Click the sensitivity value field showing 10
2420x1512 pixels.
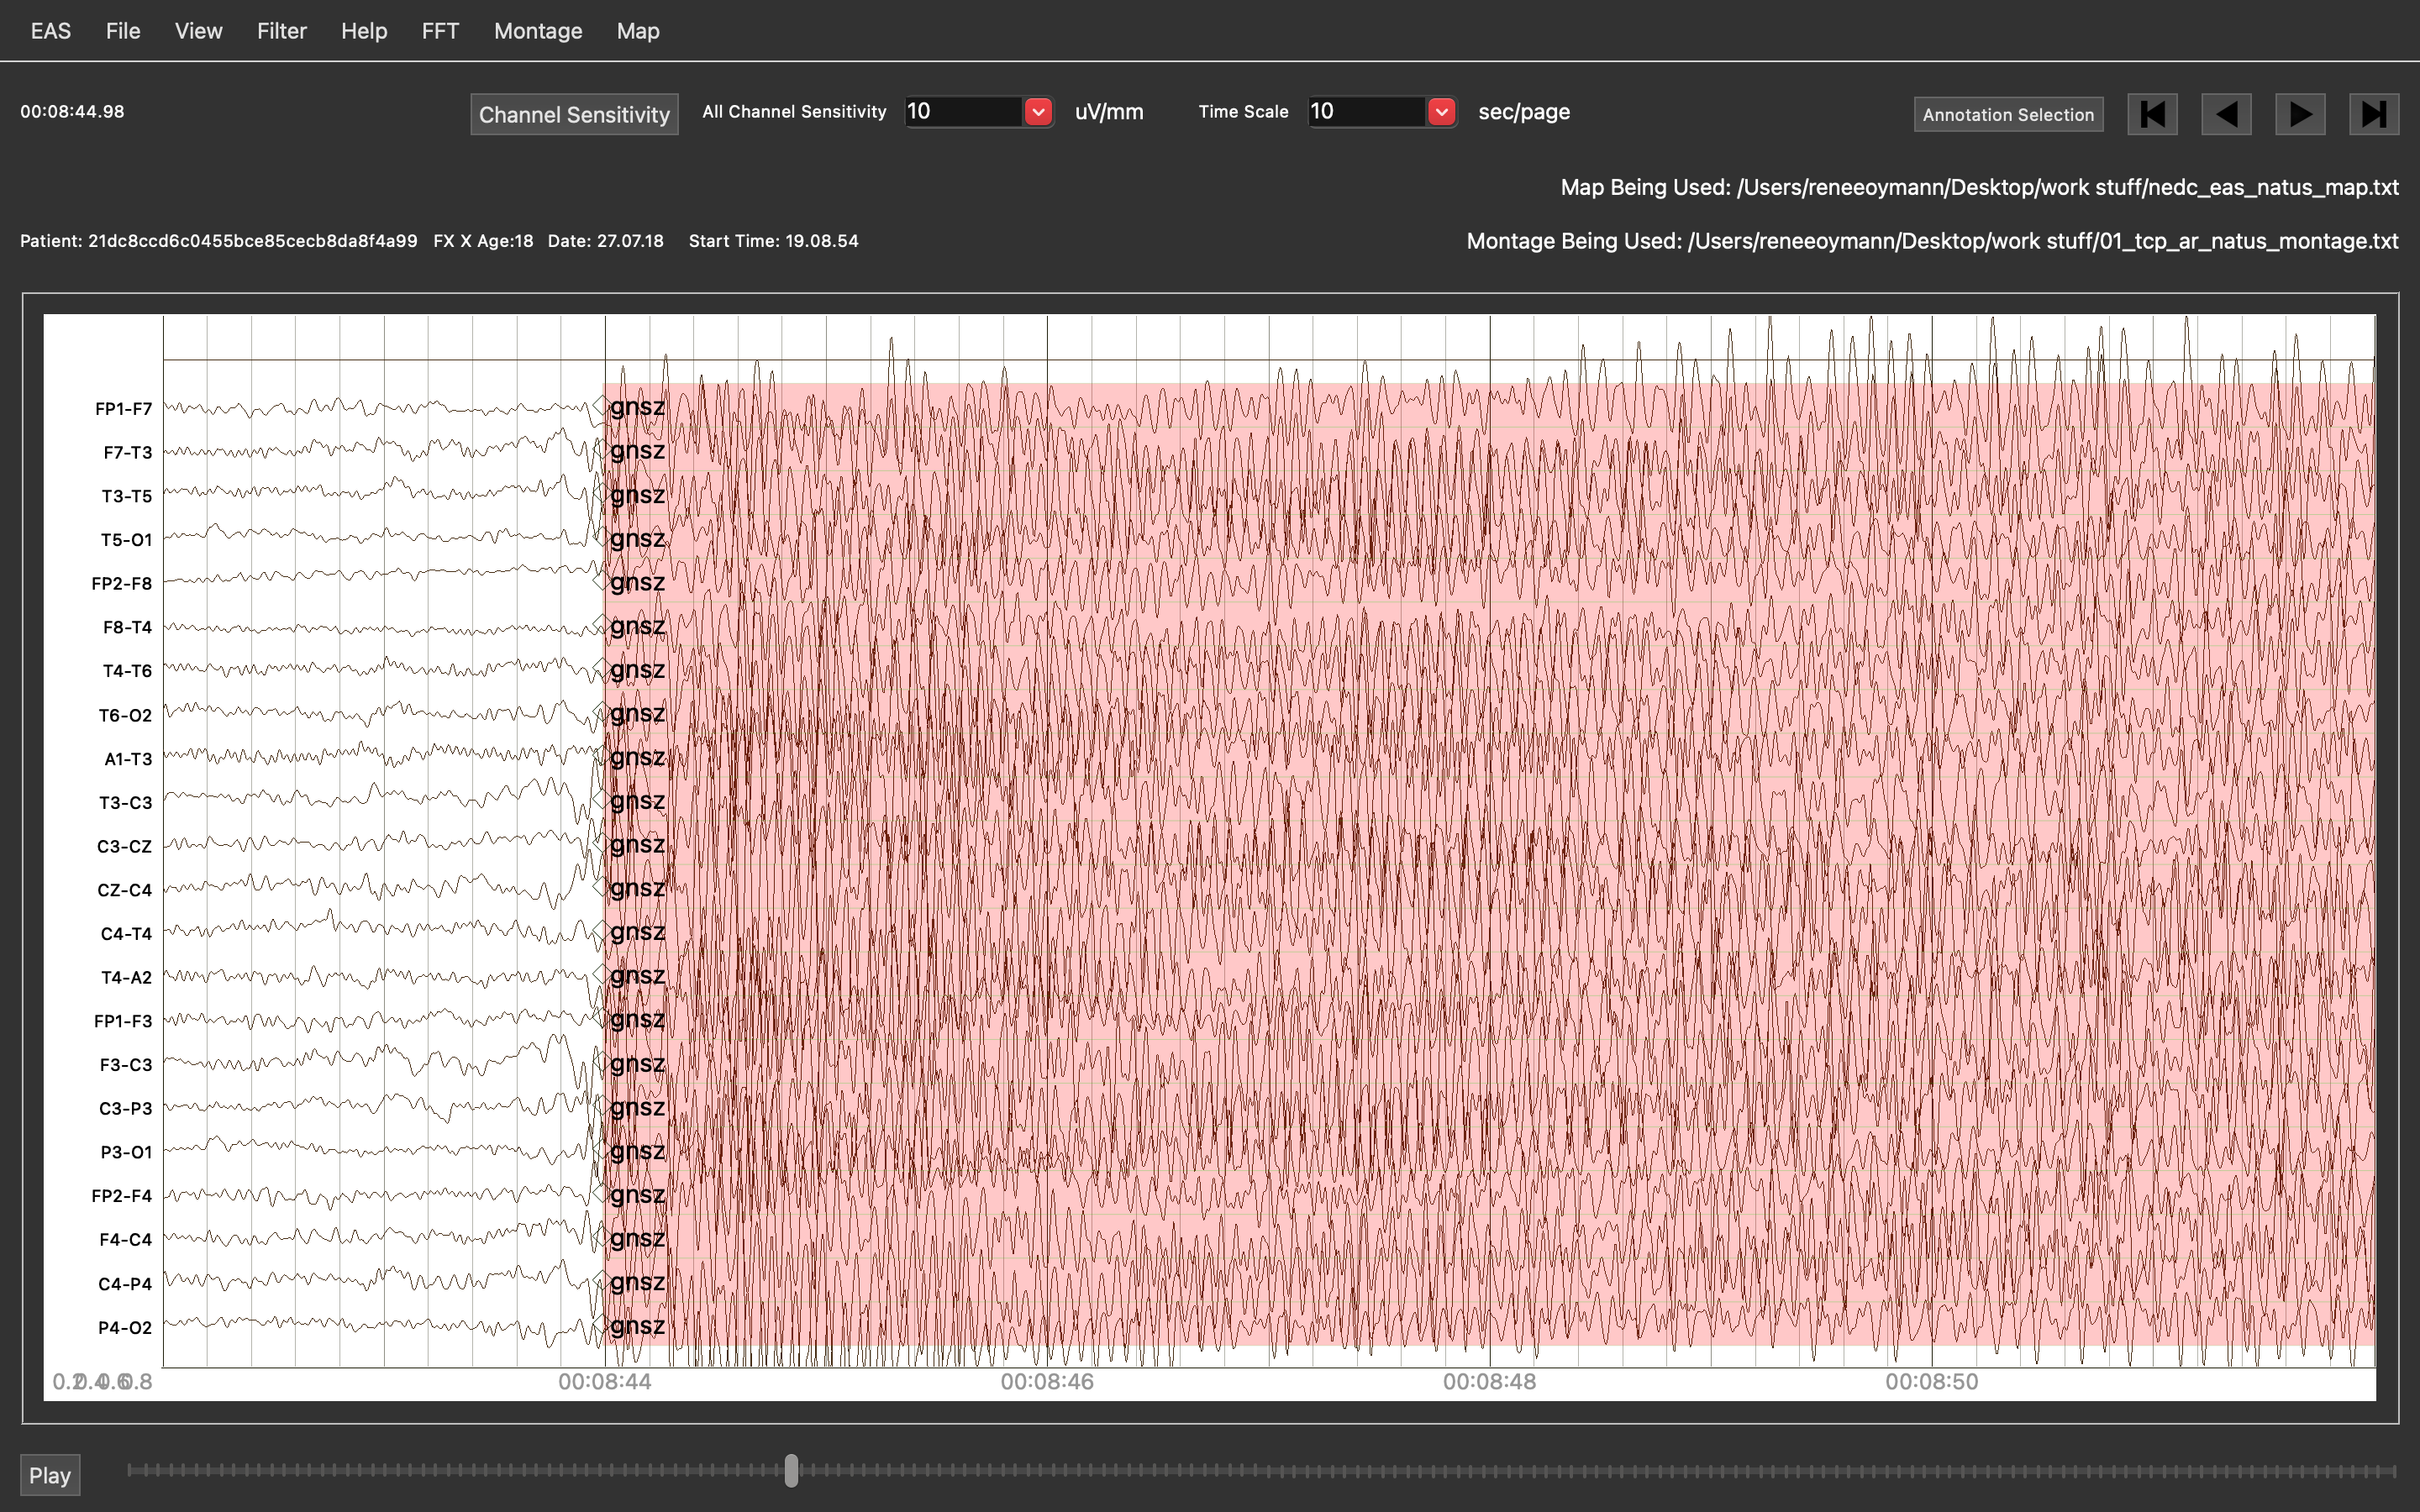point(962,112)
